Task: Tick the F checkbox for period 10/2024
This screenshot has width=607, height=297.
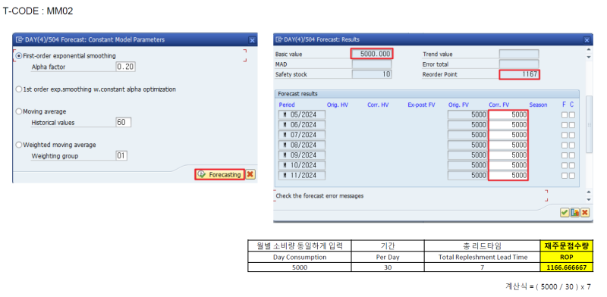Action: (x=565, y=165)
